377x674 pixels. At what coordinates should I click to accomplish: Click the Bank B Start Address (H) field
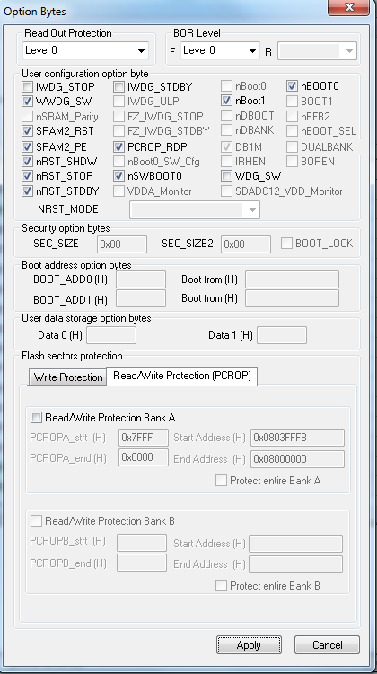coord(296,544)
